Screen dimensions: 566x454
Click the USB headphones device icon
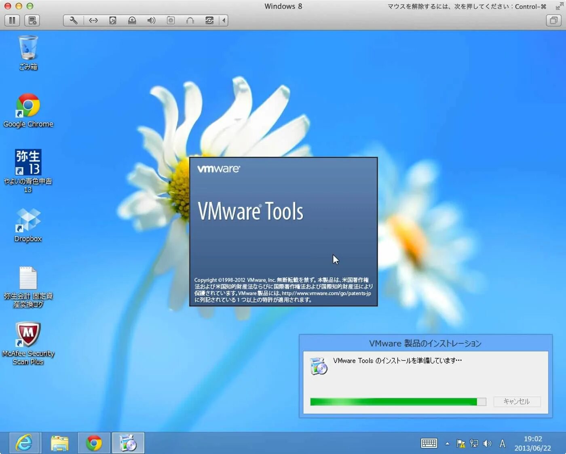point(190,20)
